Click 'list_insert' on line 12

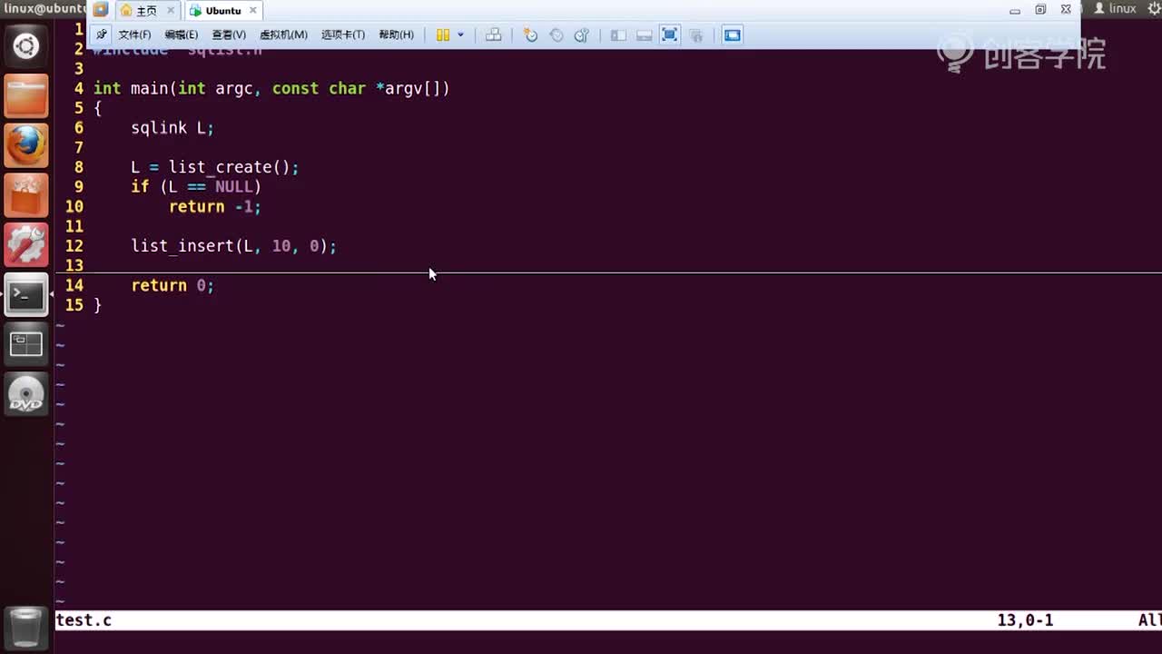(x=182, y=246)
